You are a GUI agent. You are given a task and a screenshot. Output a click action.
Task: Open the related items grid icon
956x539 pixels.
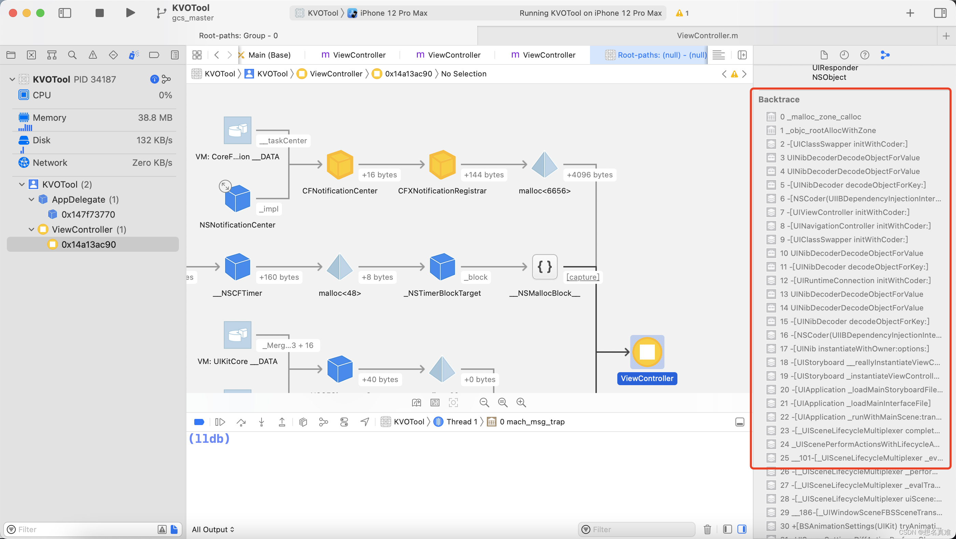[x=197, y=55]
